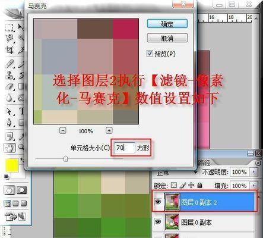Select the 图层 0 副本 thumbnail
The width and height of the screenshot is (263, 238).
point(172,222)
